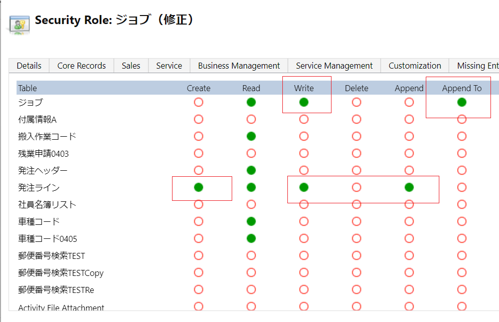
Task: Enable Write privilege for 発注ヘッダー
Action: point(304,170)
